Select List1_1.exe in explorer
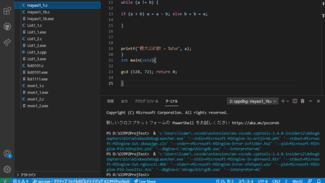Screen dimensions: 325x183 [57, 32]
